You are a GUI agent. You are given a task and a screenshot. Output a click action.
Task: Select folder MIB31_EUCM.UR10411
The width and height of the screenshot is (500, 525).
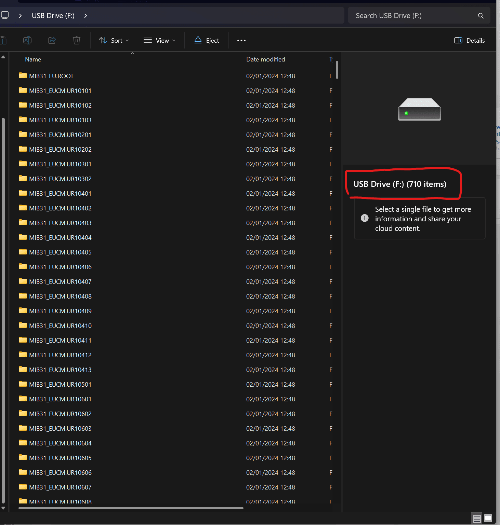point(60,340)
